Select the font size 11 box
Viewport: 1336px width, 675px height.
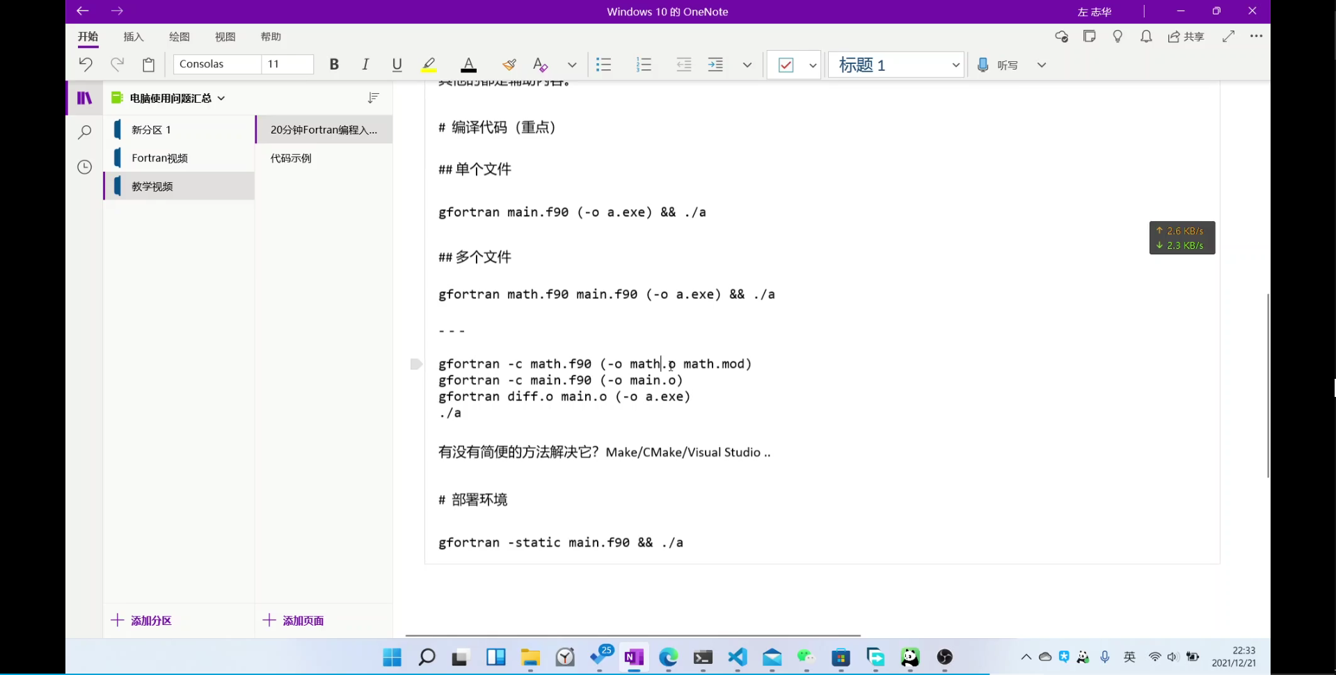[x=287, y=64]
